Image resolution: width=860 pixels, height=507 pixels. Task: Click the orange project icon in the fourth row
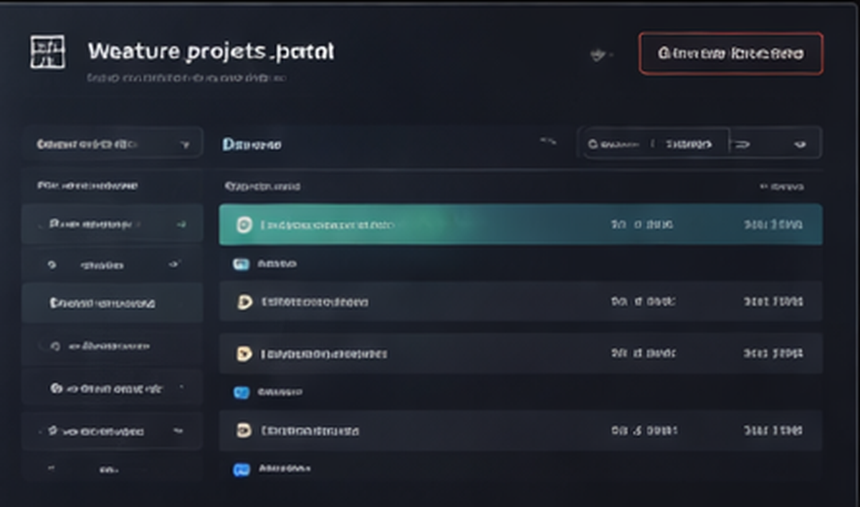coord(243,353)
